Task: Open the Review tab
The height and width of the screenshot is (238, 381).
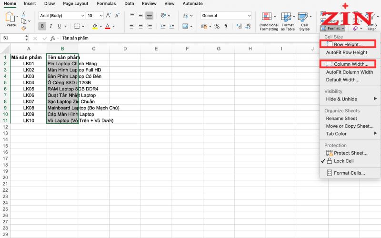Action: pyautogui.click(x=149, y=4)
